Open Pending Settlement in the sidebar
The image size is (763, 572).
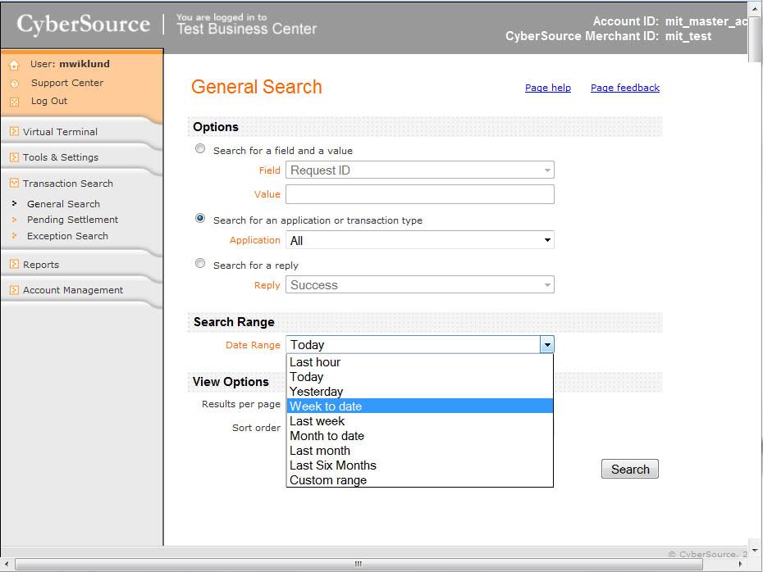72,220
